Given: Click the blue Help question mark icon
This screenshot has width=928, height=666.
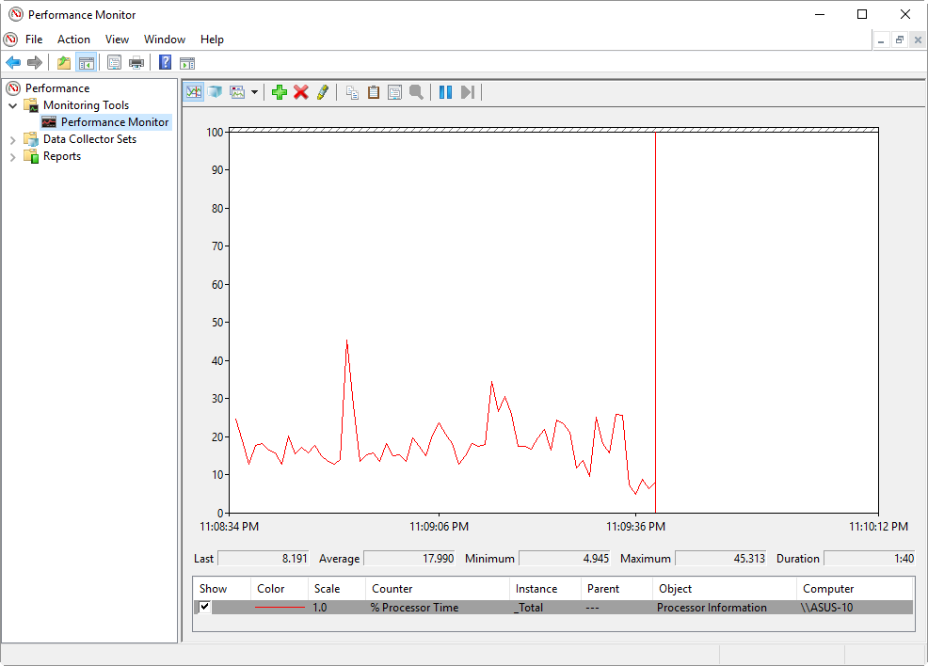Looking at the screenshot, I should coord(165,63).
